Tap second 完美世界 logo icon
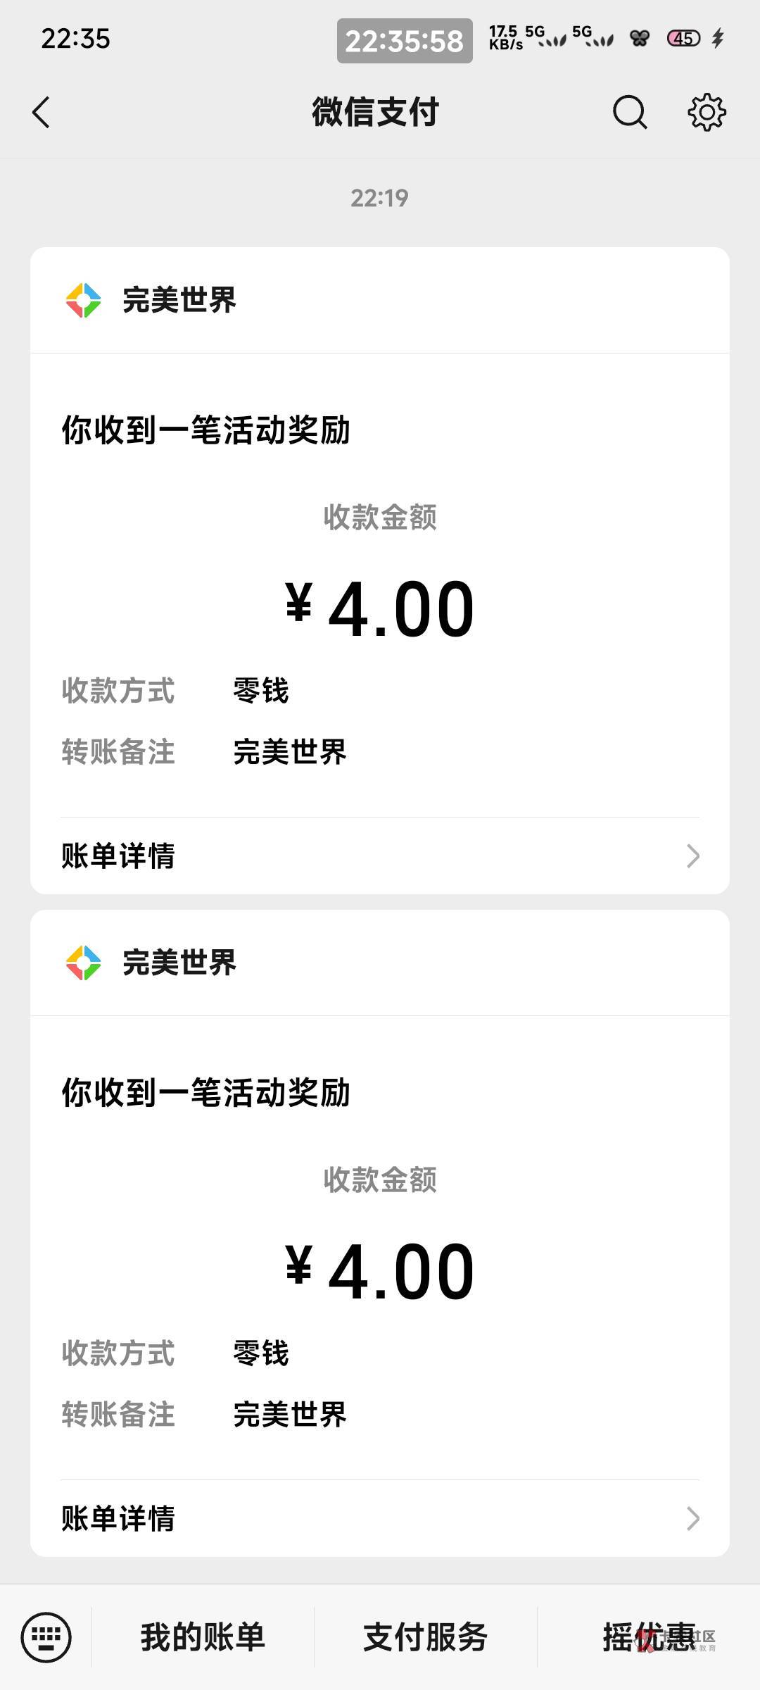760x1690 pixels. [83, 963]
